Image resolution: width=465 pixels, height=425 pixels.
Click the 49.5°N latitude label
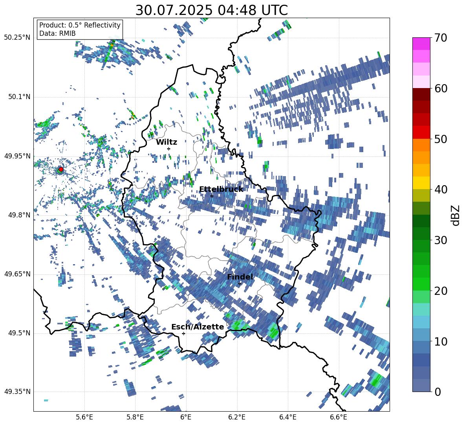click(x=19, y=333)
